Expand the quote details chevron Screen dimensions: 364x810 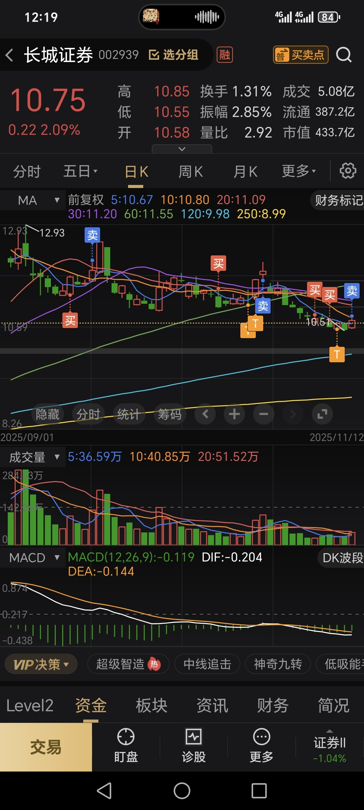tap(182, 149)
